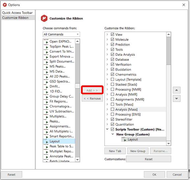Confirm with the OK button
The image size is (190, 180).
click(154, 174)
